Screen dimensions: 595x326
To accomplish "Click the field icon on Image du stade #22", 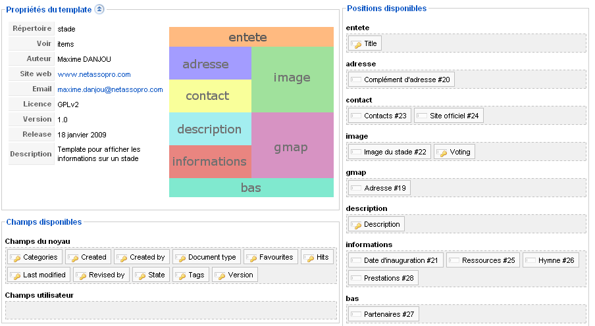I will tap(356, 152).
